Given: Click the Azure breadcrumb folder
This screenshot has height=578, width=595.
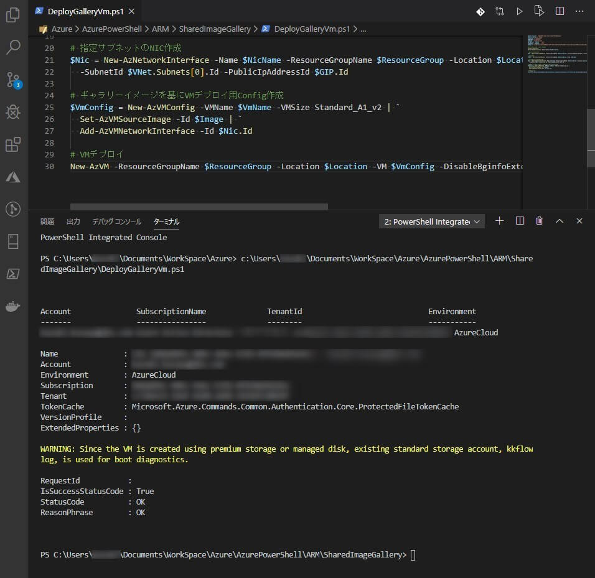Looking at the screenshot, I should (62, 29).
